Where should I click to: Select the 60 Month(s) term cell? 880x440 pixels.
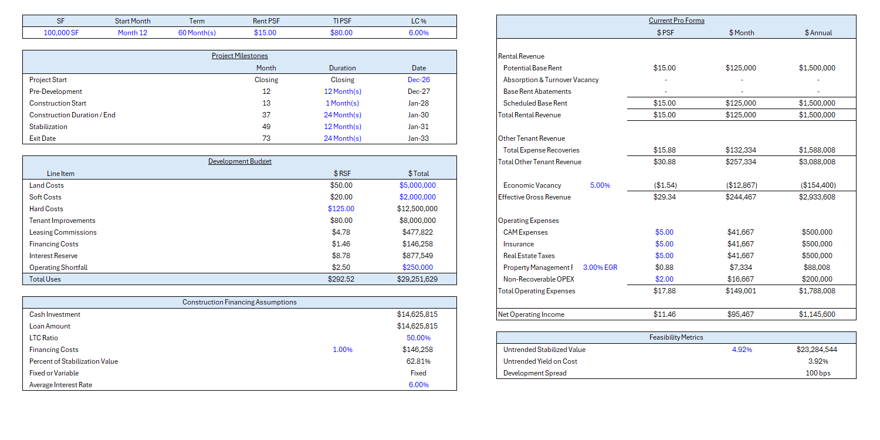pyautogui.click(x=197, y=33)
